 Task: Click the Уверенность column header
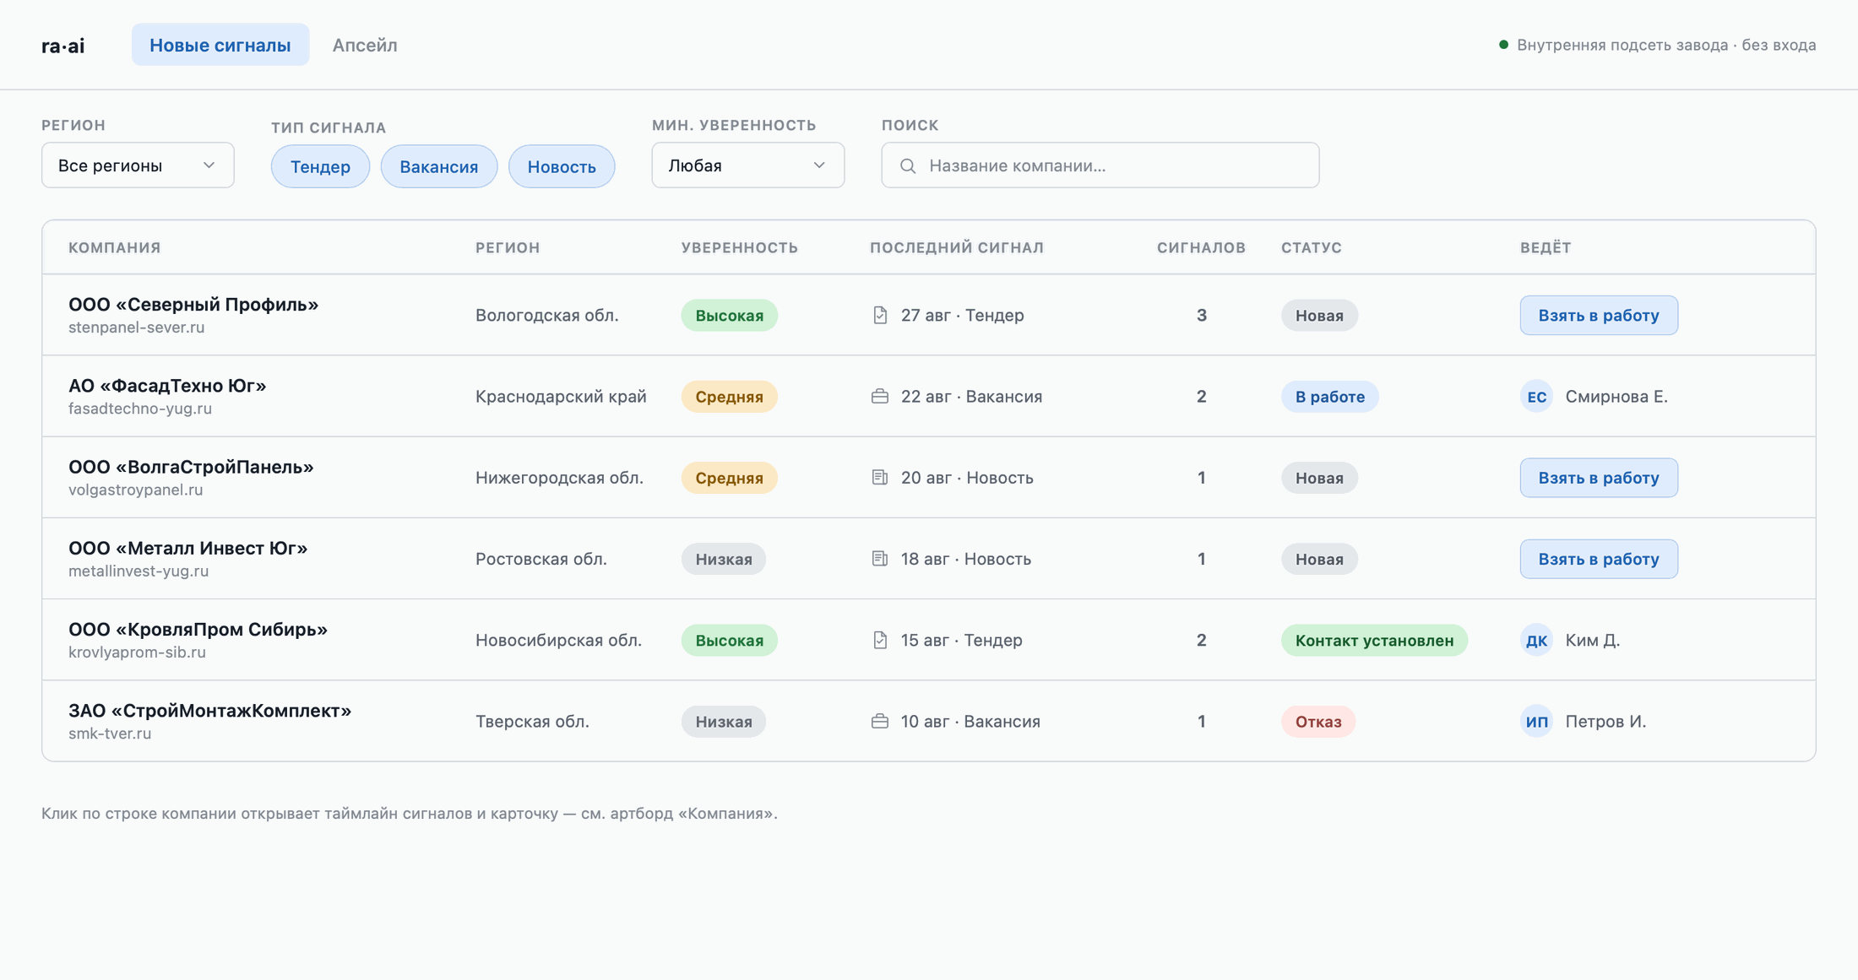(740, 247)
